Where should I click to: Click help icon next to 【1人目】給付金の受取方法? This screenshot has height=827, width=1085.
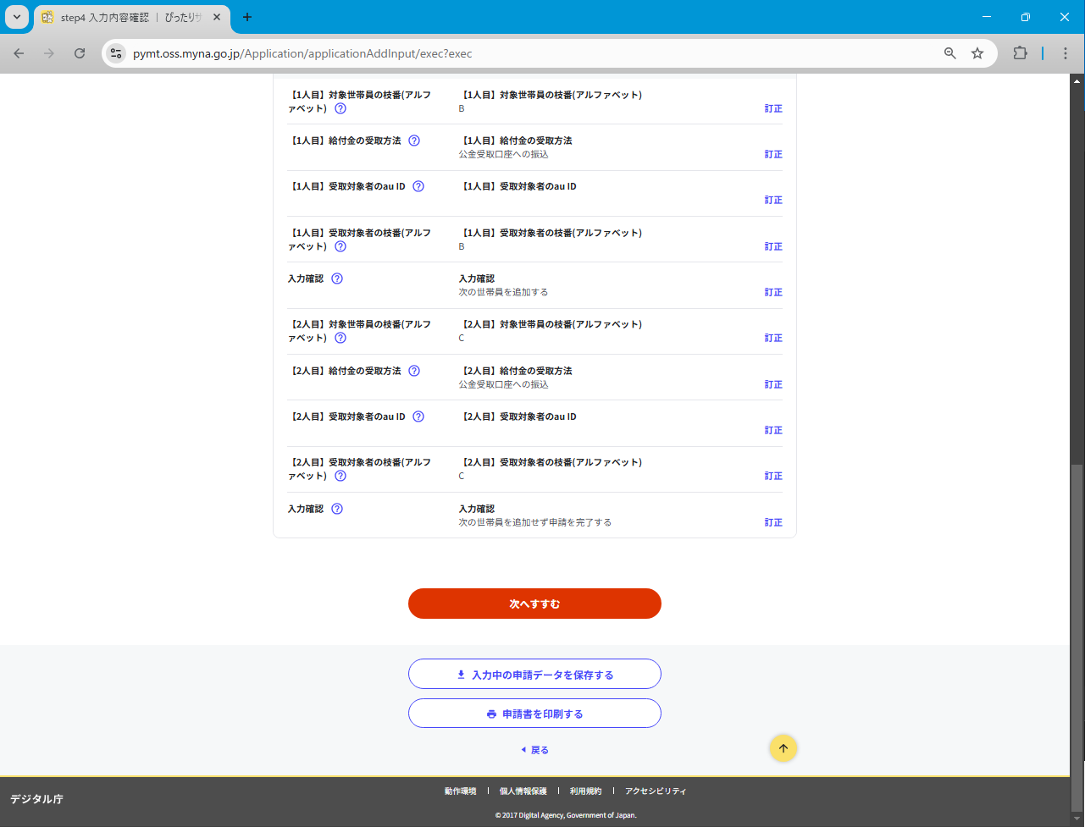click(x=414, y=141)
